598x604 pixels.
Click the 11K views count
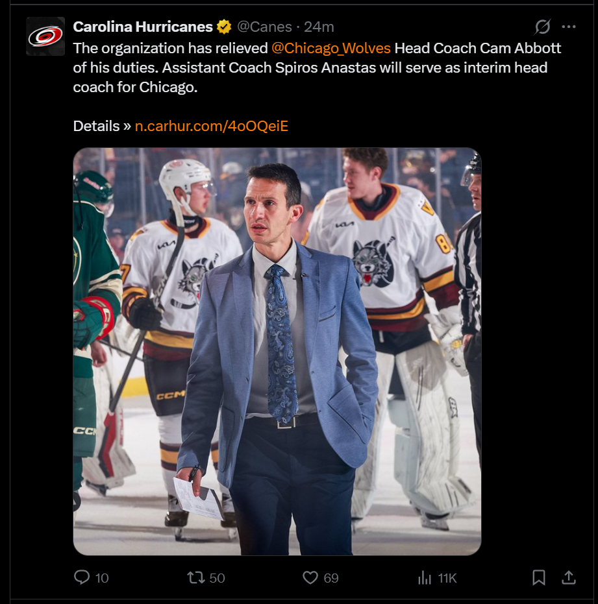tap(447, 578)
